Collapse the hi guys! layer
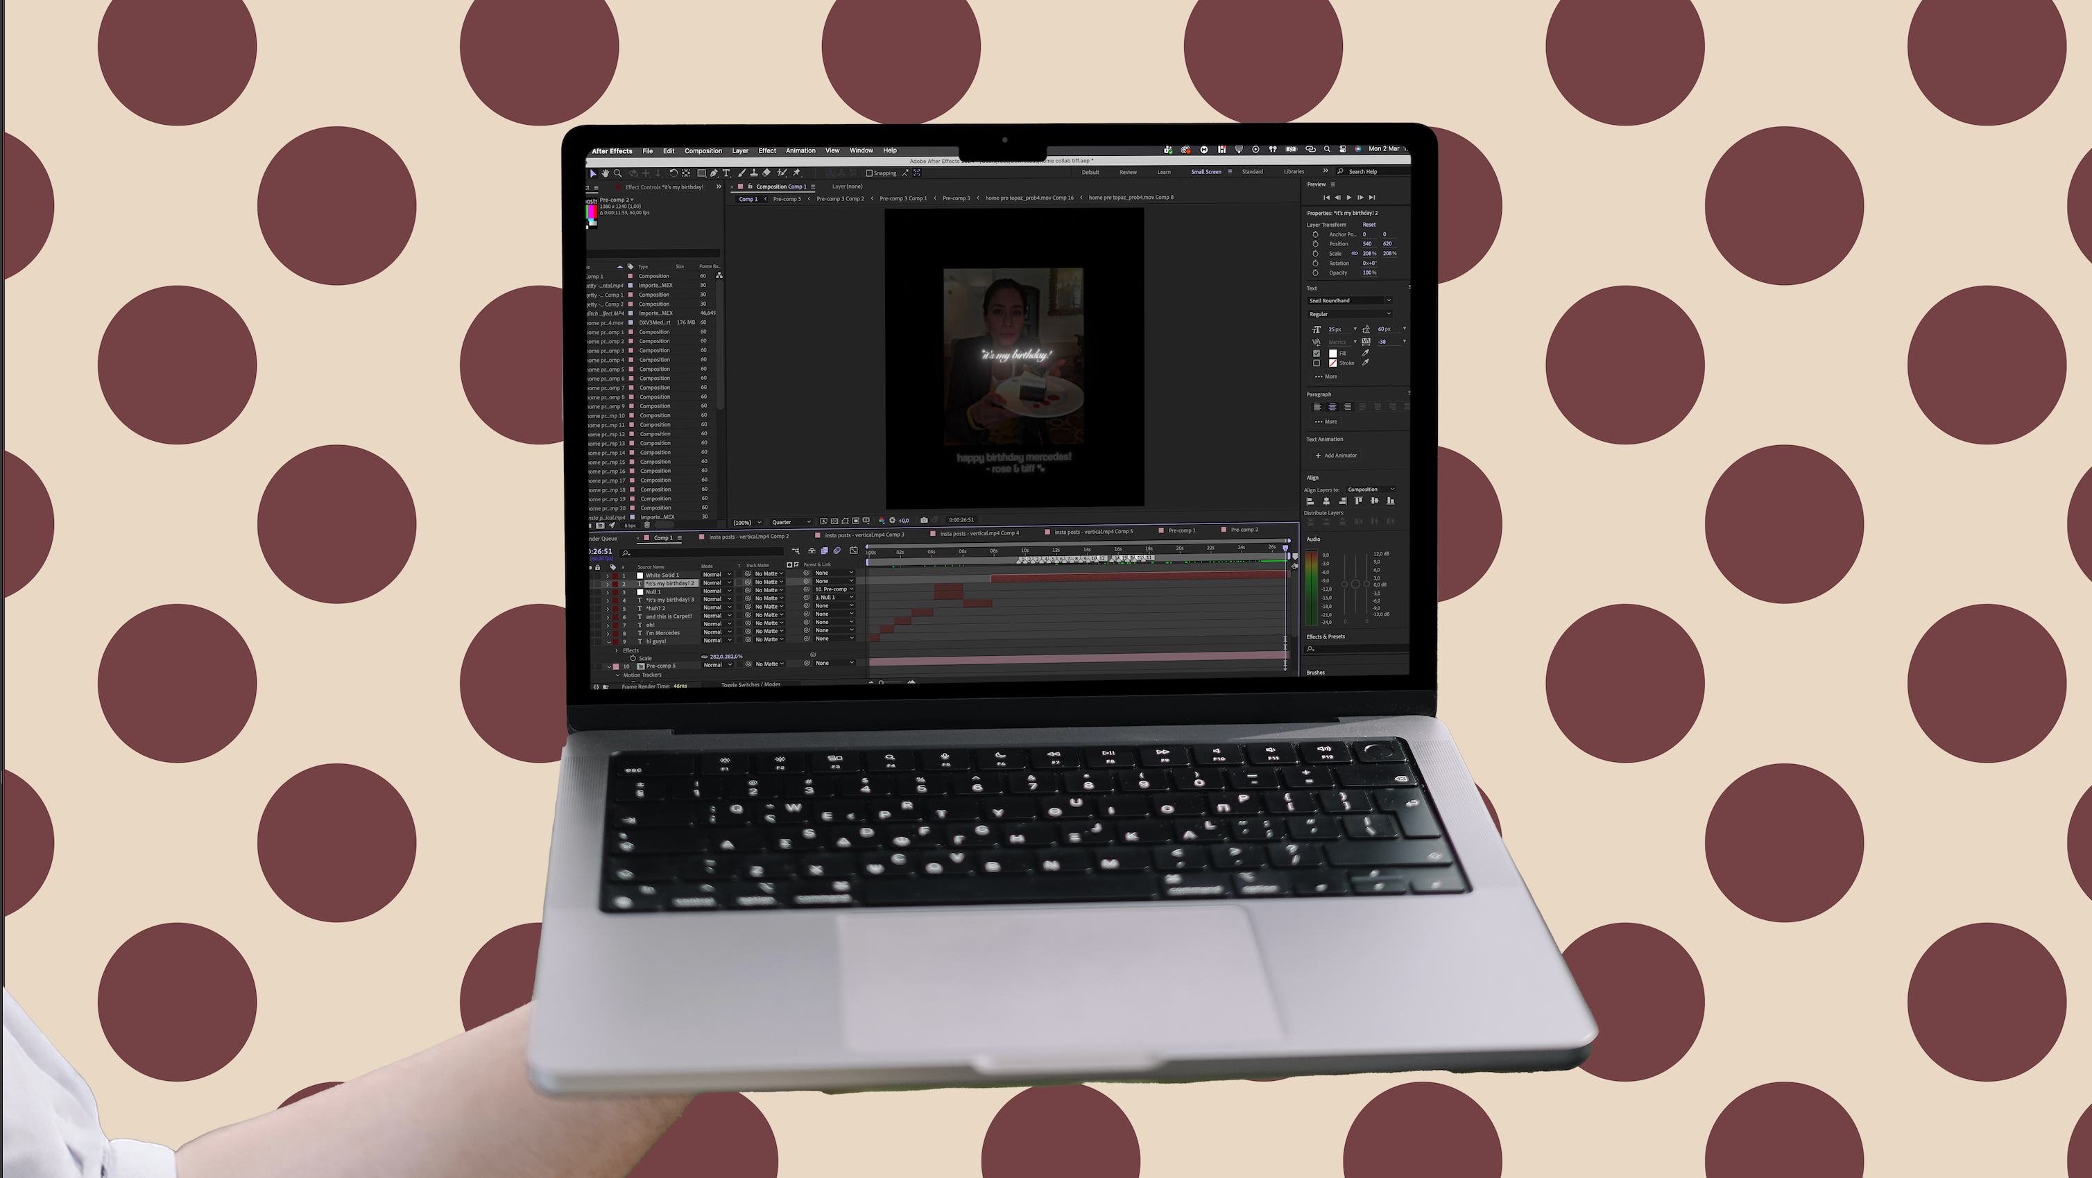 point(609,641)
